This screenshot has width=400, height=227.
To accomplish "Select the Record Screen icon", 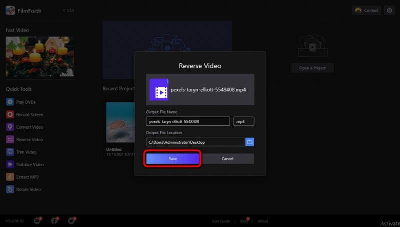I will [x=10, y=115].
